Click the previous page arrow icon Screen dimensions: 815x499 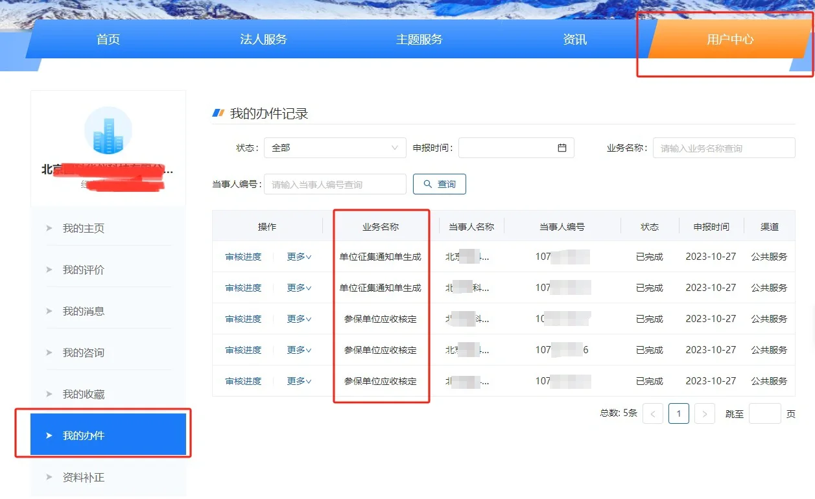652,413
